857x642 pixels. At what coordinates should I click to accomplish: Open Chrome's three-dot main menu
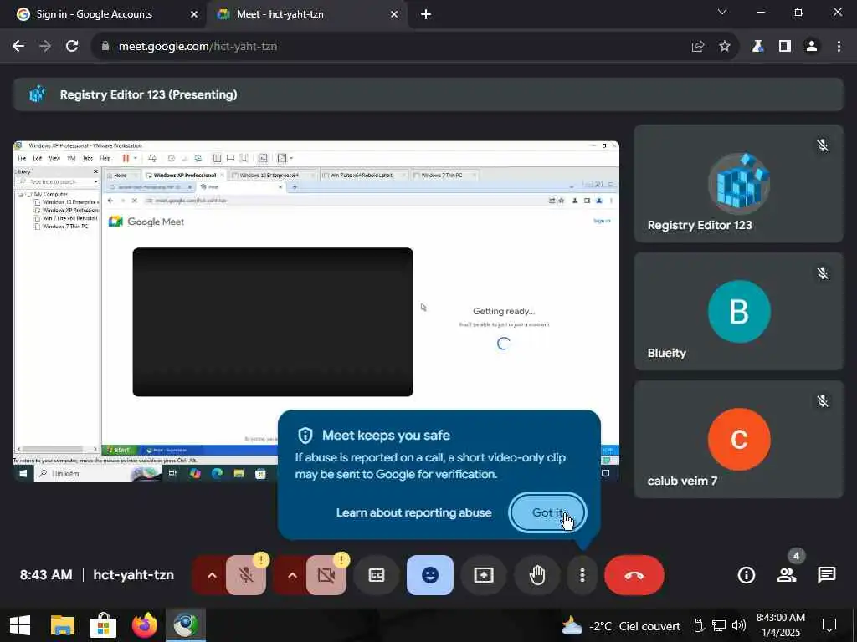tap(839, 47)
